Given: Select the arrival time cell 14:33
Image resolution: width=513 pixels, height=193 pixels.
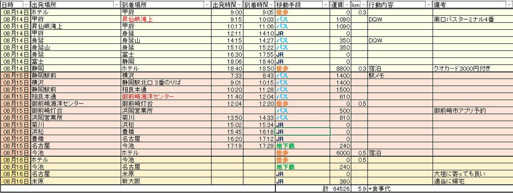Looking at the screenshot, I should pos(259,118).
